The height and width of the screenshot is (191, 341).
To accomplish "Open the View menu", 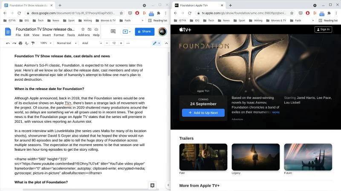I will 36,35.
